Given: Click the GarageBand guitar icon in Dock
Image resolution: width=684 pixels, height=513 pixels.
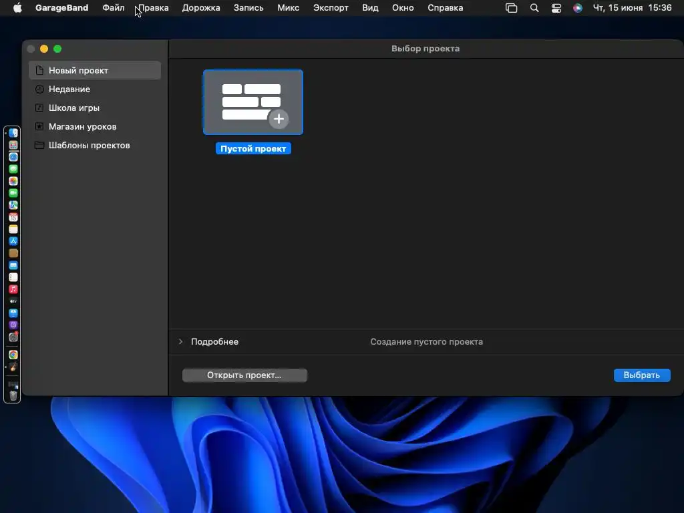Looking at the screenshot, I should click(x=13, y=367).
